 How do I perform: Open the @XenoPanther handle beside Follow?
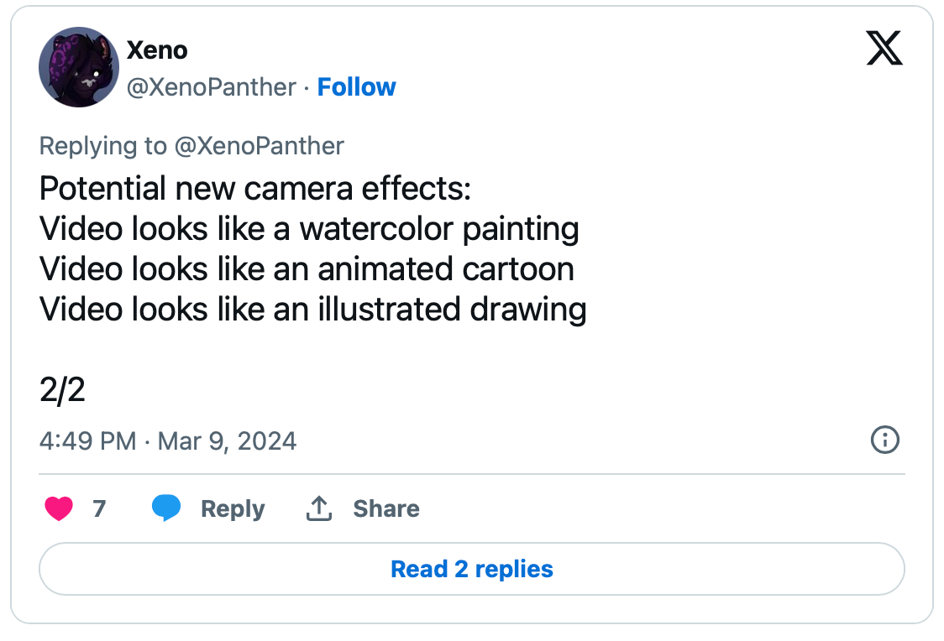211,87
